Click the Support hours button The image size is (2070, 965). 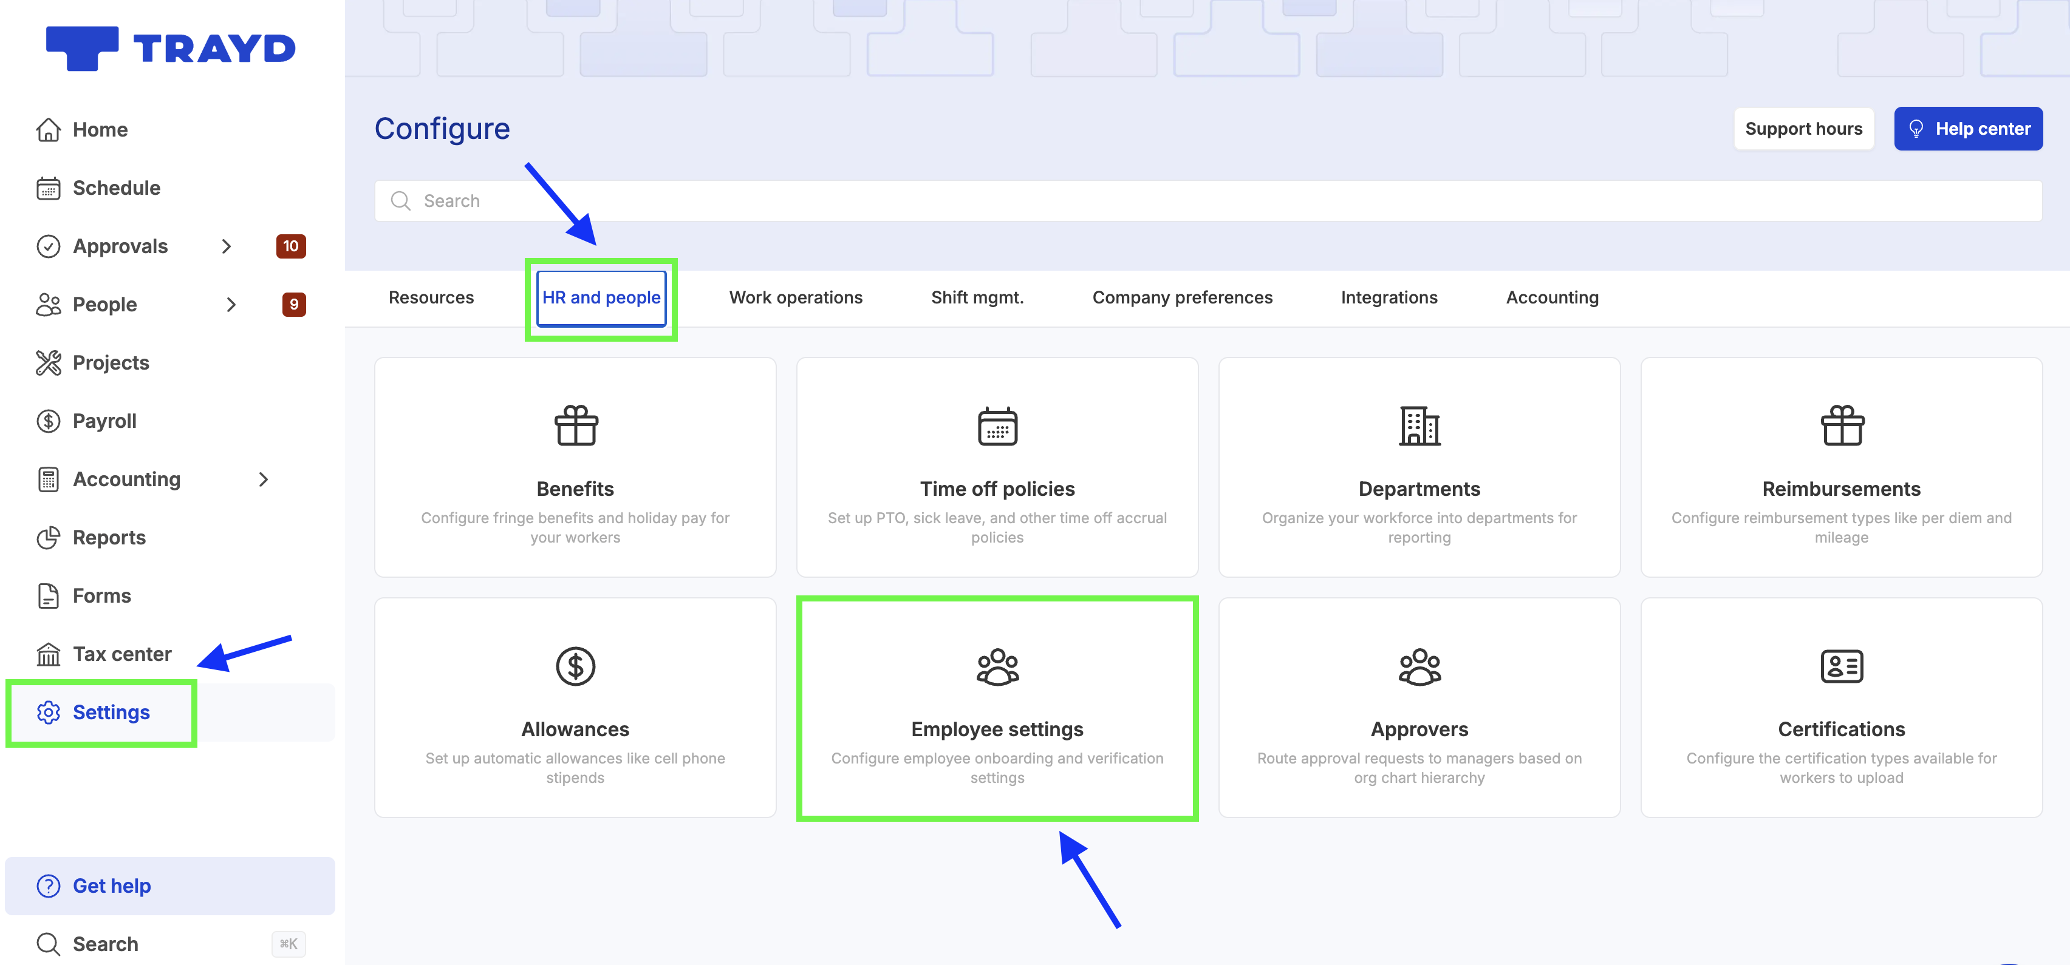click(x=1803, y=129)
